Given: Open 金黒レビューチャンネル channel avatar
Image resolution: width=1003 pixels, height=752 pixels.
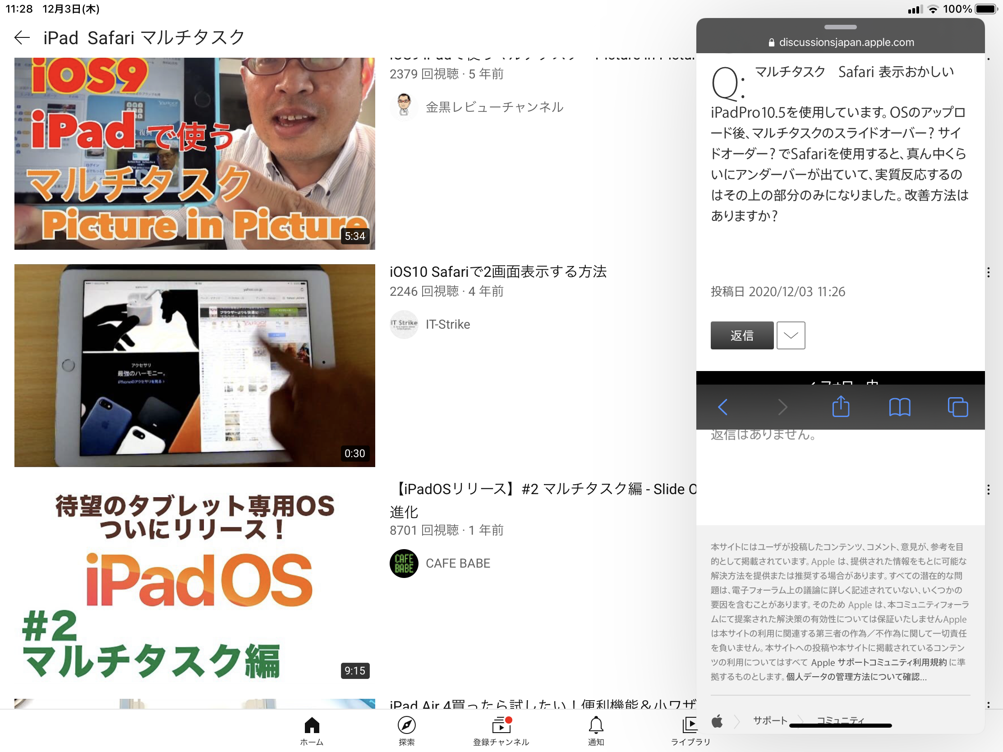Looking at the screenshot, I should (404, 106).
